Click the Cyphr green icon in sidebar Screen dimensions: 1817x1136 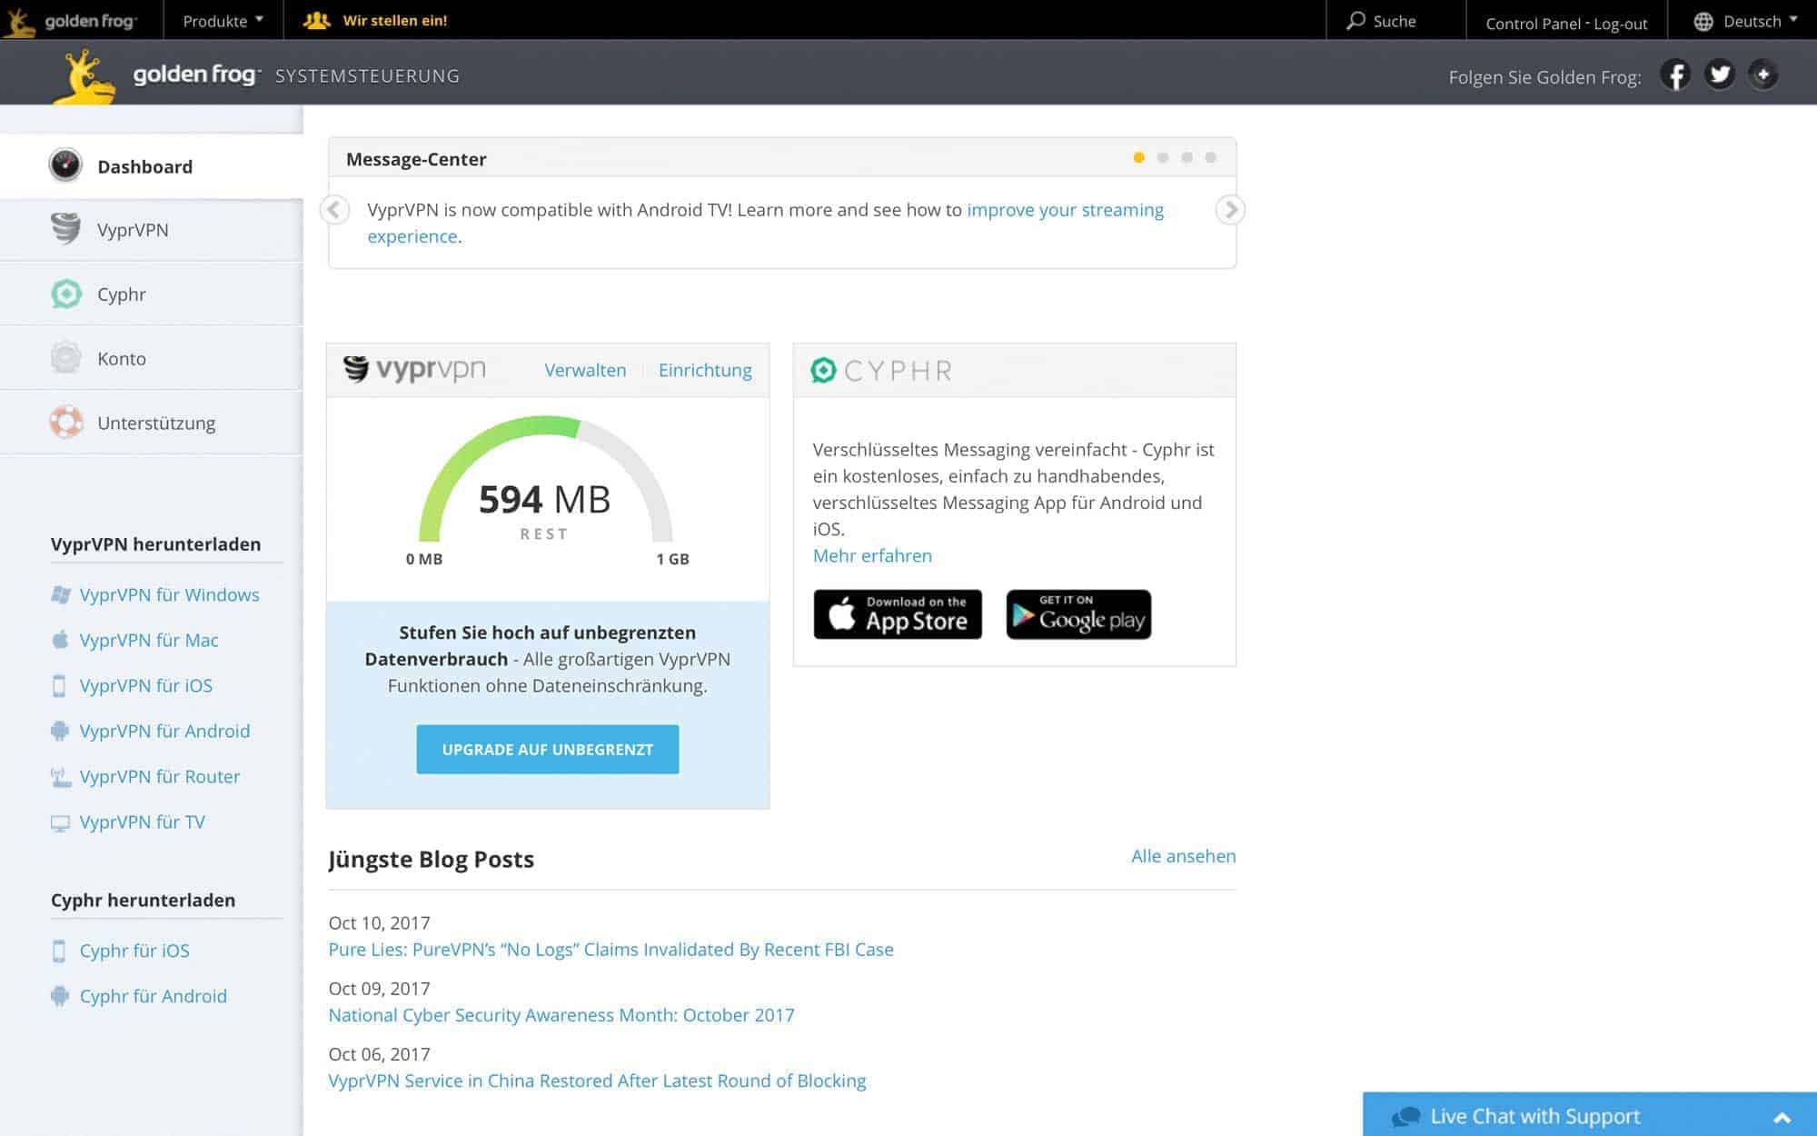pyautogui.click(x=65, y=294)
